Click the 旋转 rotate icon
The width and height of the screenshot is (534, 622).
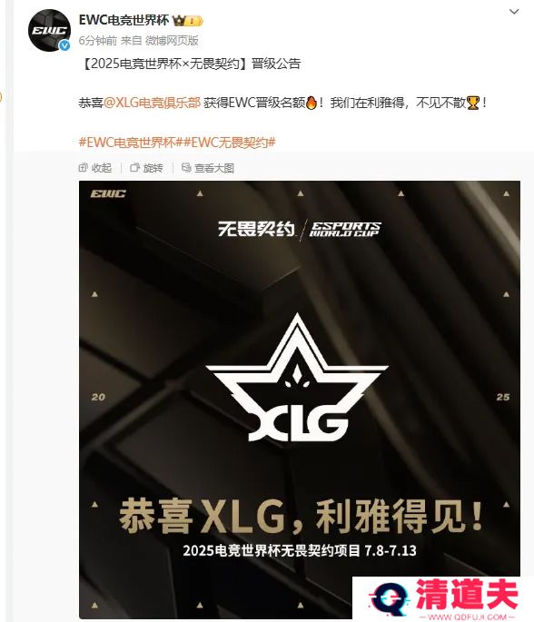click(135, 168)
